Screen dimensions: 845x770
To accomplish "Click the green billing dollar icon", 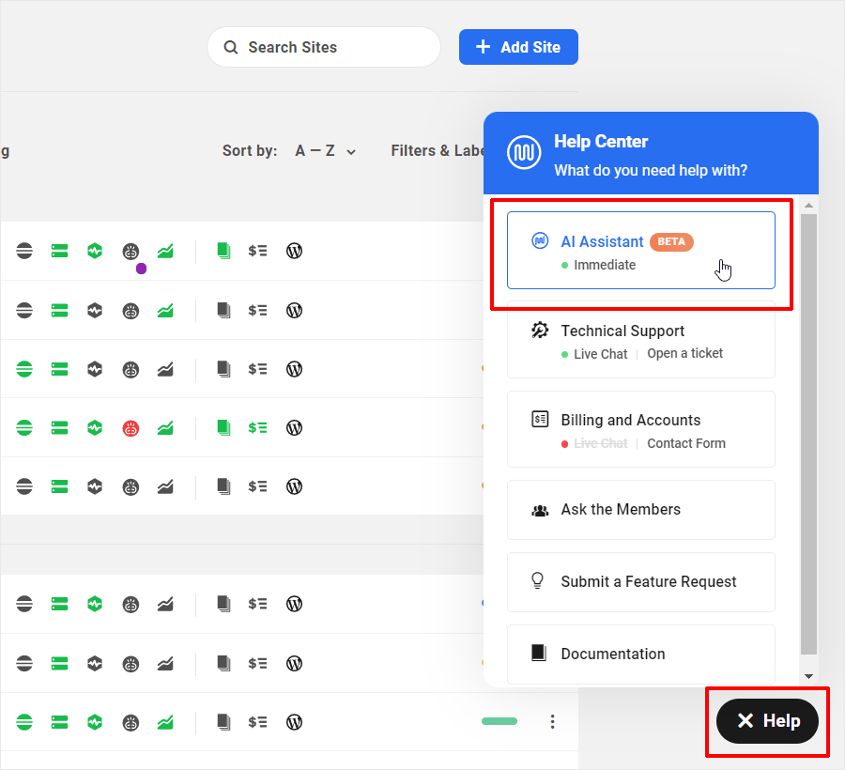I will 257,428.
